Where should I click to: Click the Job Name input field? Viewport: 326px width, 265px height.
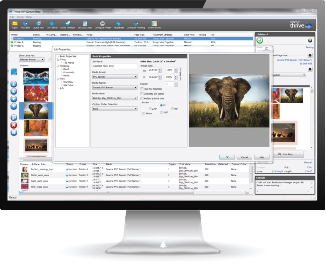click(115, 66)
